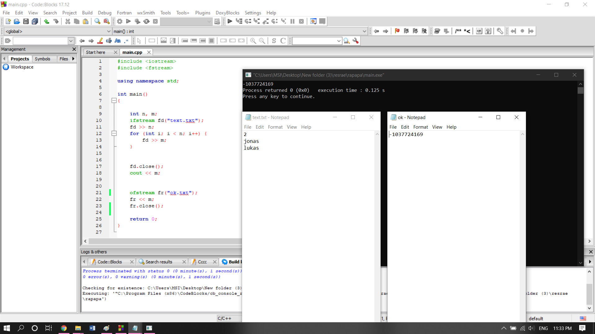Click the Zoom in toolbar icon
The image size is (595, 334).
point(253,41)
